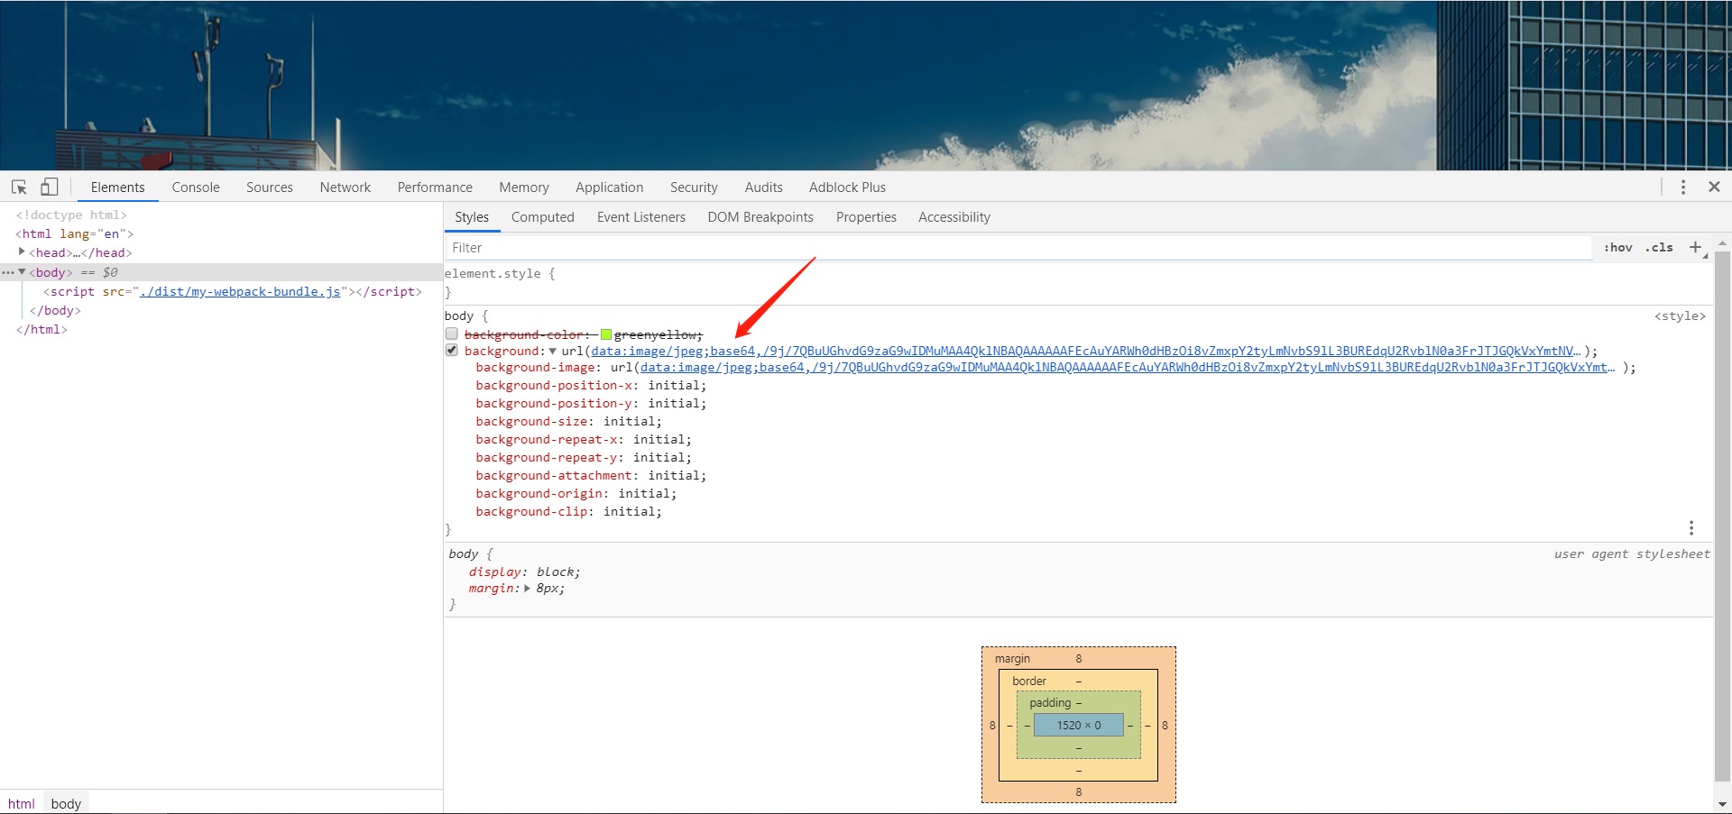Click the ellipsis beside body node
This screenshot has height=814, width=1732.
pos(7,272)
